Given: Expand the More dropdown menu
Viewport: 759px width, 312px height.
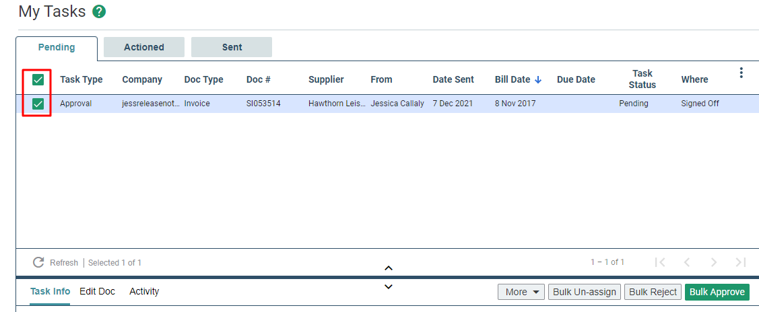Looking at the screenshot, I should click(x=521, y=292).
